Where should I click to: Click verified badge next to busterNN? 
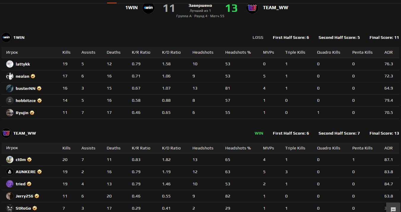[x=39, y=88]
